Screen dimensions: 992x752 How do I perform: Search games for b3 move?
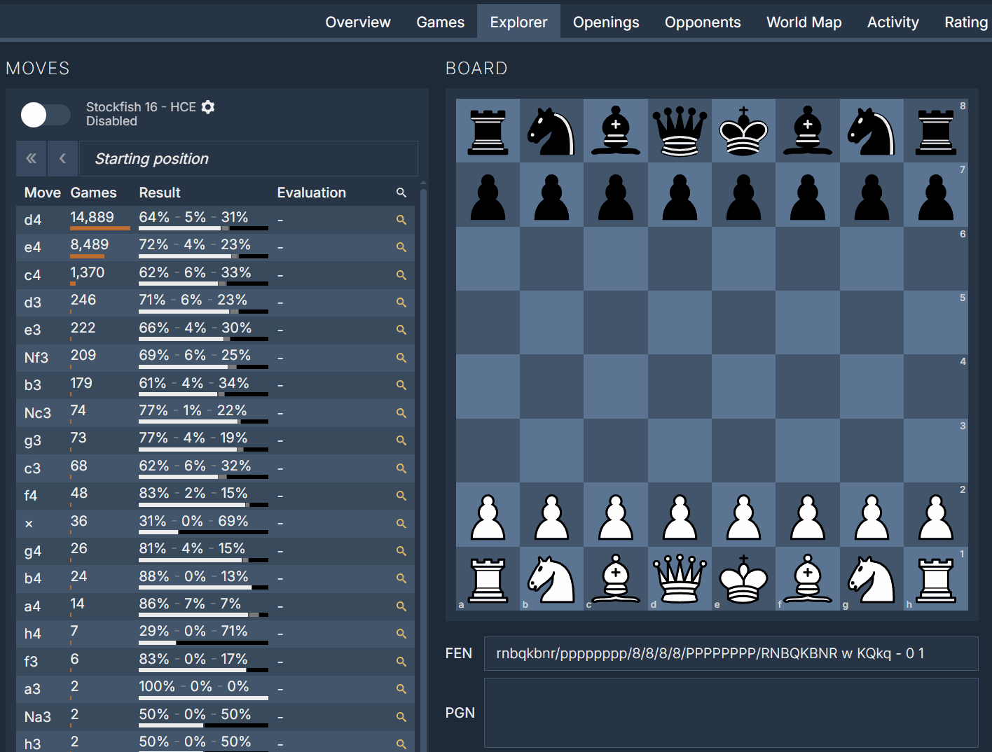(401, 385)
